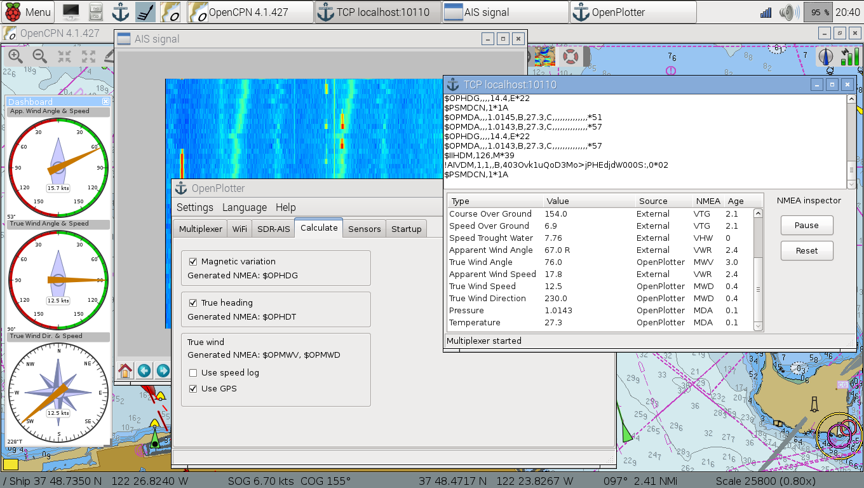864x488 pixels.
Task: Click the clock showing 20:40
Action: click(x=848, y=11)
